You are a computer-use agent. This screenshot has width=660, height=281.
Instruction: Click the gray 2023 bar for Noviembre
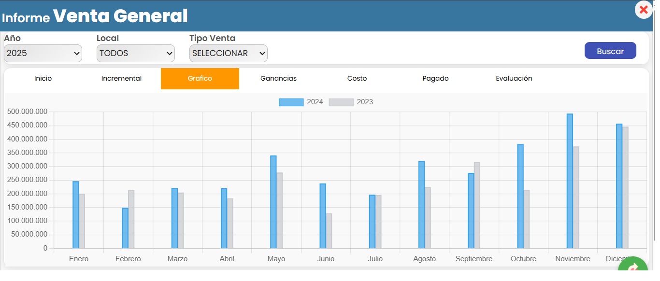[576, 197]
